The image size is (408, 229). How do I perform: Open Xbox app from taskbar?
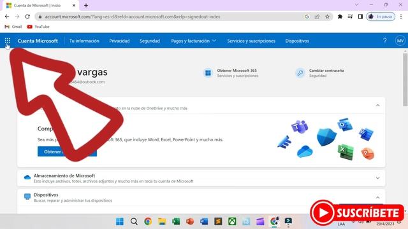click(x=232, y=221)
